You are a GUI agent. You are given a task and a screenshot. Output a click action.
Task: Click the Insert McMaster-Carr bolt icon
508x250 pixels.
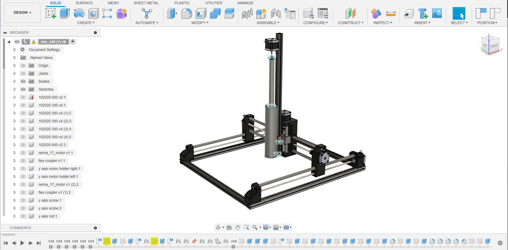(x=423, y=13)
